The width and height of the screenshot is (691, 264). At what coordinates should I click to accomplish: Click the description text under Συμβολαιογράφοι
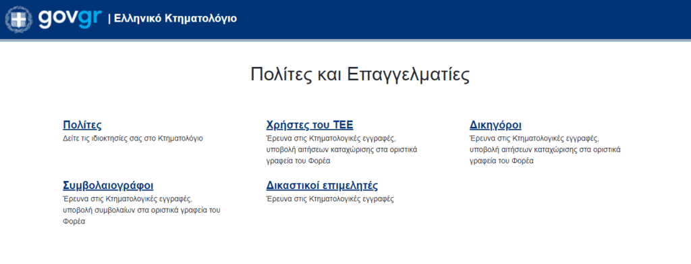point(142,210)
